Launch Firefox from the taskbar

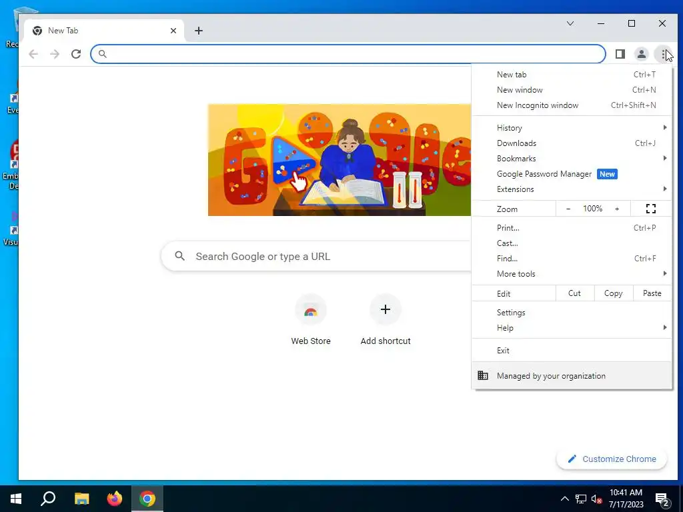(x=115, y=499)
